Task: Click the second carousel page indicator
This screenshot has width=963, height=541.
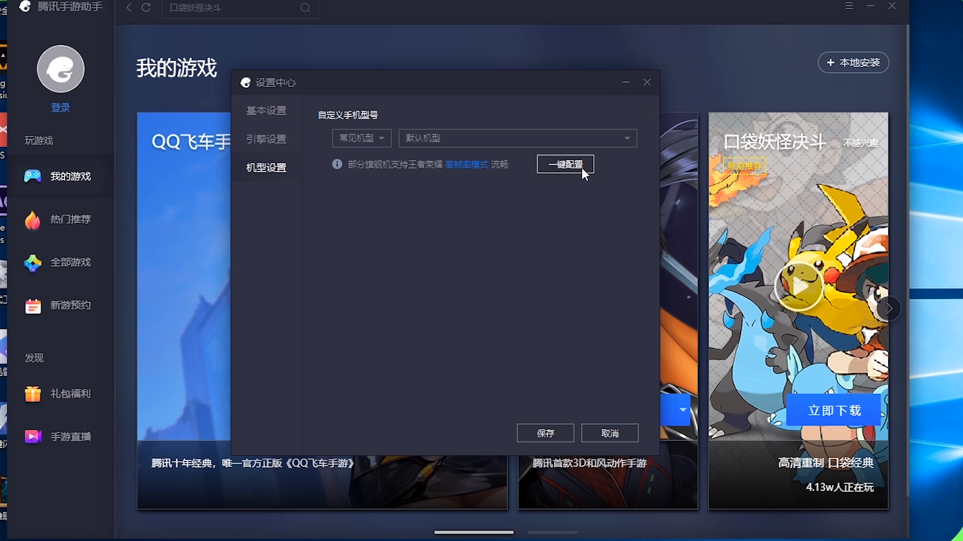Action: click(x=553, y=532)
